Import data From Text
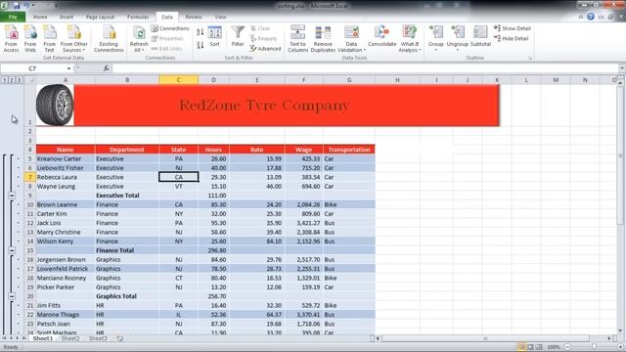 coord(49,38)
